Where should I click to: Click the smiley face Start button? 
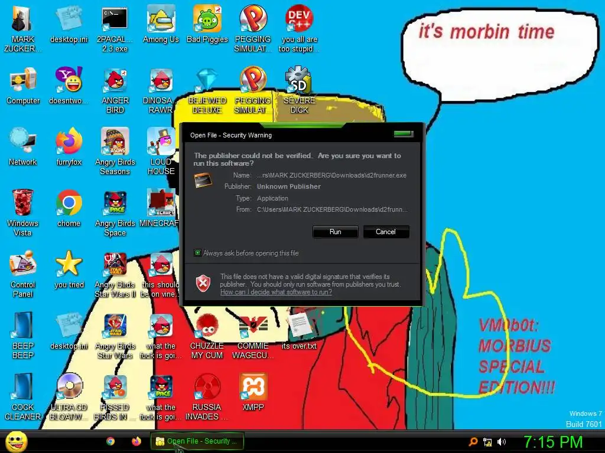[x=16, y=442]
